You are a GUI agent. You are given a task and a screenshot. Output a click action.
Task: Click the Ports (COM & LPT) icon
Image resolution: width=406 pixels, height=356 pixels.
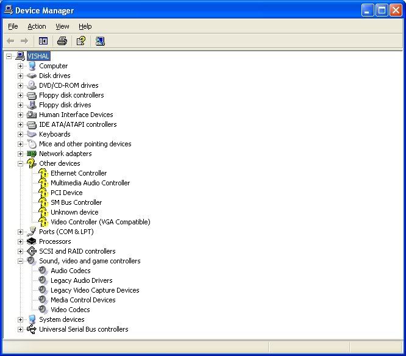tap(32, 232)
